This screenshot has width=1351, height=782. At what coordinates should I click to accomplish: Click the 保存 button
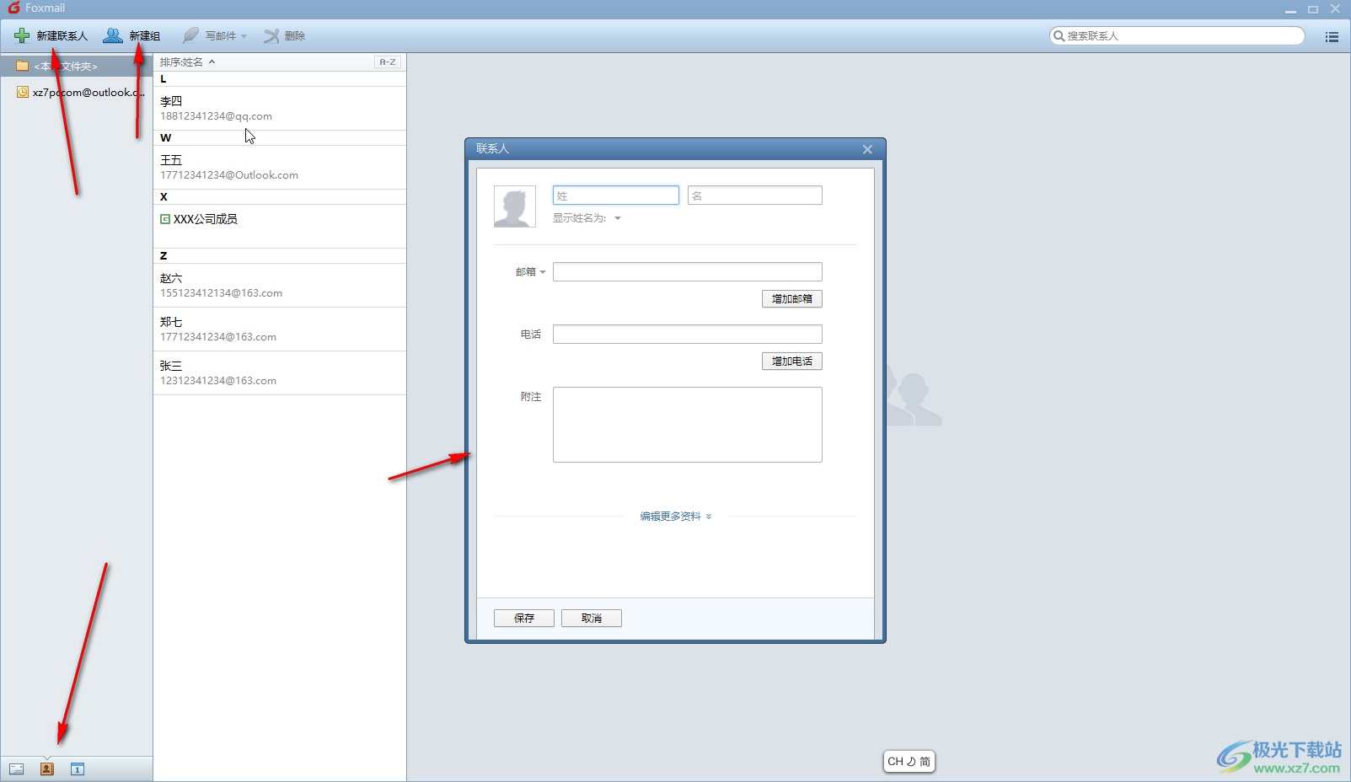pos(524,618)
